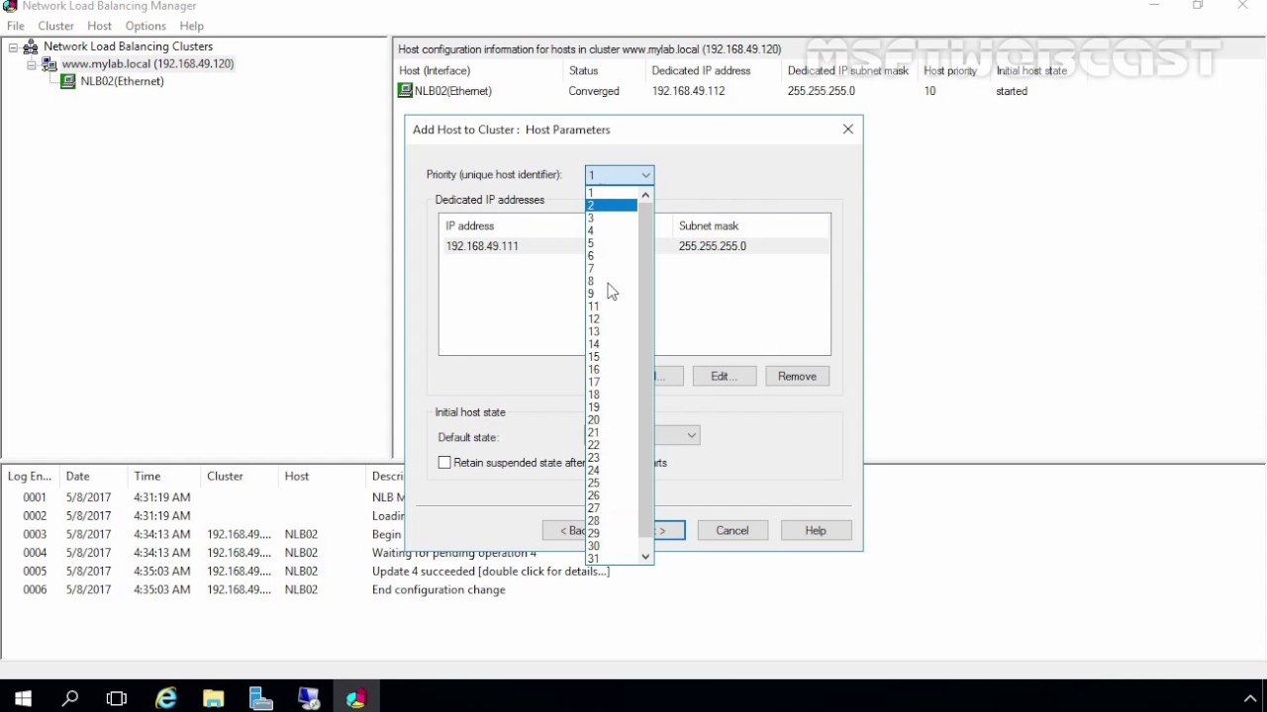Click the Status column header

pos(604,71)
